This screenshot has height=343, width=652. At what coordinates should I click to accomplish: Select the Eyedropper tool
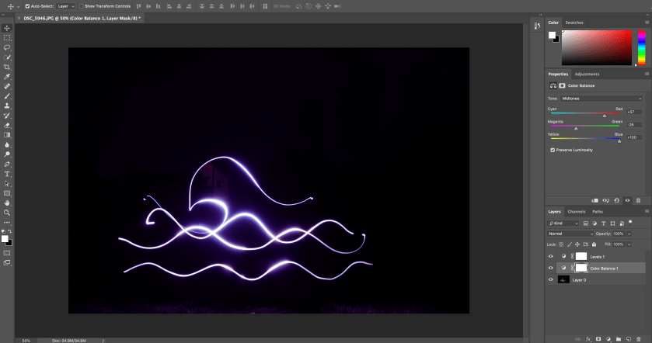click(x=7, y=77)
